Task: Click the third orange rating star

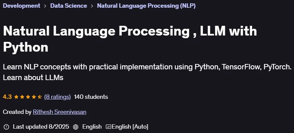Action: pos(28,97)
